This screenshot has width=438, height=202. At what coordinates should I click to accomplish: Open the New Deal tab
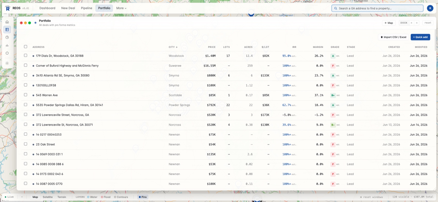tap(68, 8)
